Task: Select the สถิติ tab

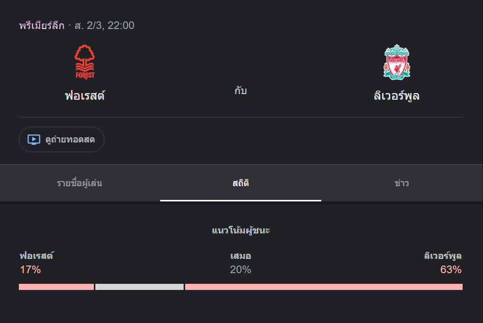Action: (x=240, y=183)
